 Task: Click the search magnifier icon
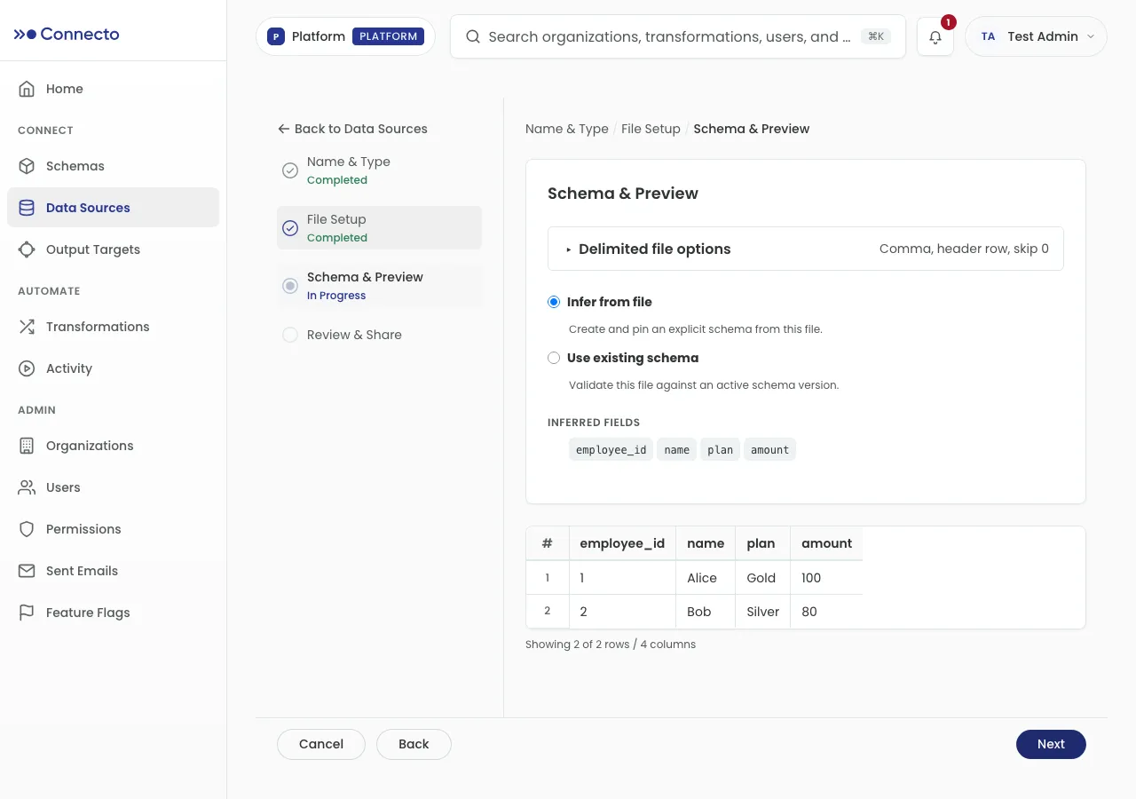coord(473,36)
